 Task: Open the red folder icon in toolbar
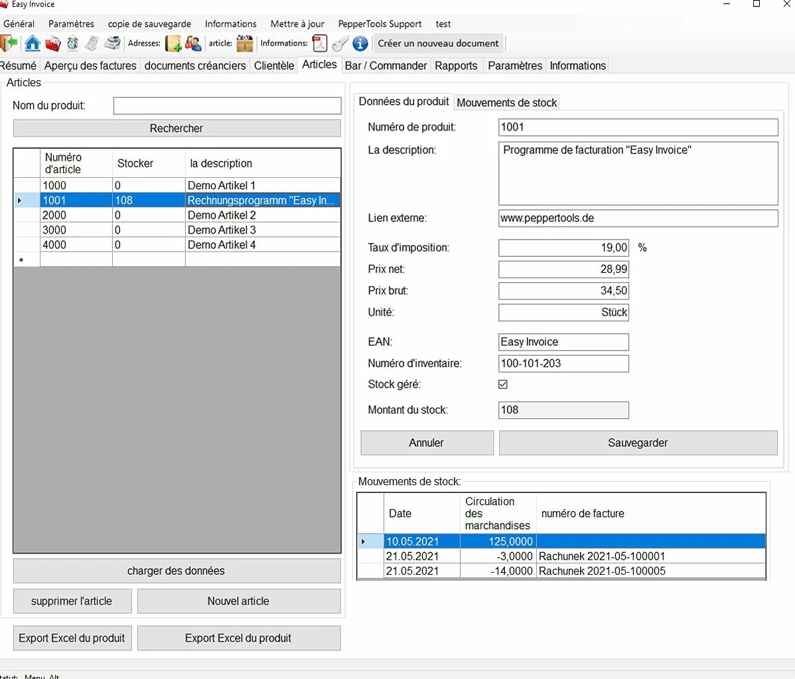pos(52,44)
